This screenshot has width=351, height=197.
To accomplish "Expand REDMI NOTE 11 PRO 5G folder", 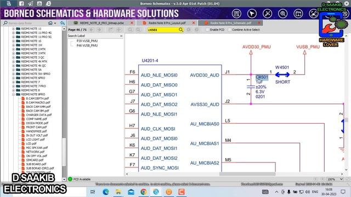I will 13,37.
